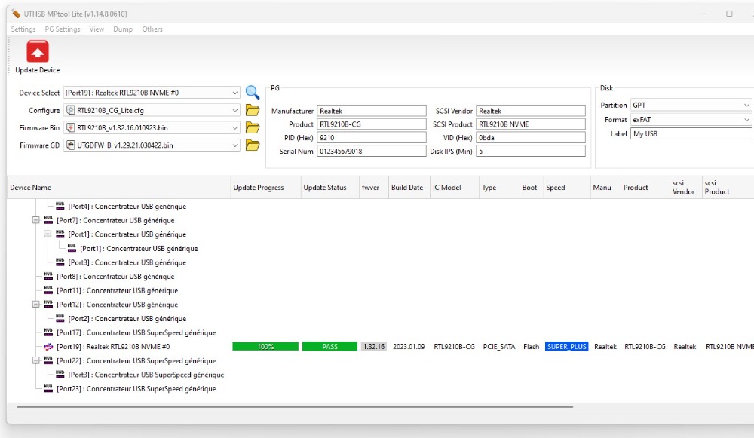754x438 pixels.
Task: Click the horizontal scrollbar at the bottom
Action: pos(302,407)
